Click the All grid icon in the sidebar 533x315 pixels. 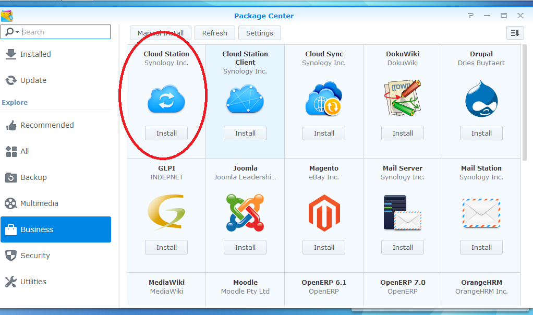[x=11, y=151]
